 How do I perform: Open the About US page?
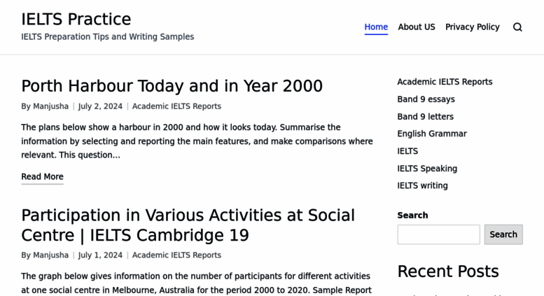(x=417, y=27)
